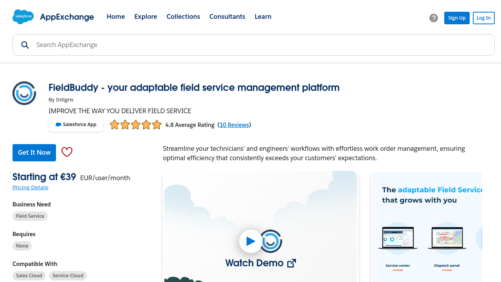Go to the Home menu
This screenshot has height=282, width=501.
(x=116, y=16)
